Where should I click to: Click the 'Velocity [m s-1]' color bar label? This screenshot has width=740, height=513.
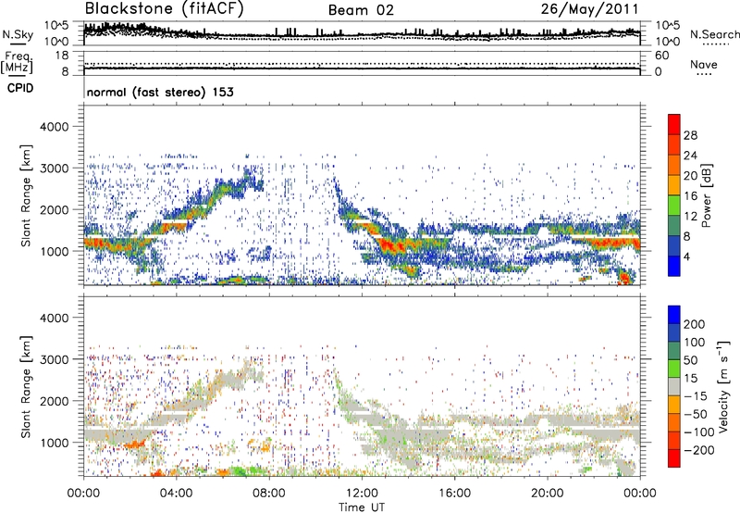point(723,386)
